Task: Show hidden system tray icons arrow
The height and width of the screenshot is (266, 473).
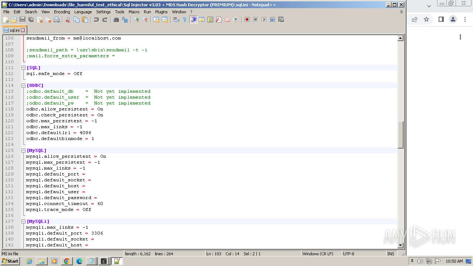Action: click(x=412, y=261)
